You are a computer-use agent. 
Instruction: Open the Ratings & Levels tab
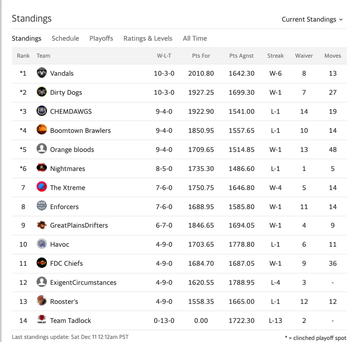click(148, 39)
